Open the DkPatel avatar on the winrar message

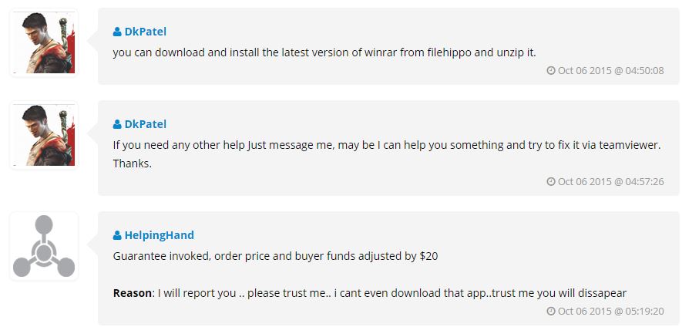(44, 43)
